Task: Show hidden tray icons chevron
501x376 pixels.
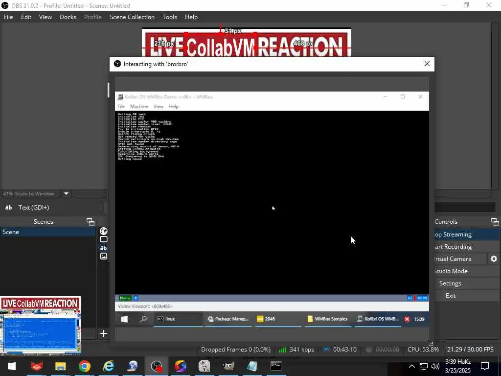Action: coord(412,366)
